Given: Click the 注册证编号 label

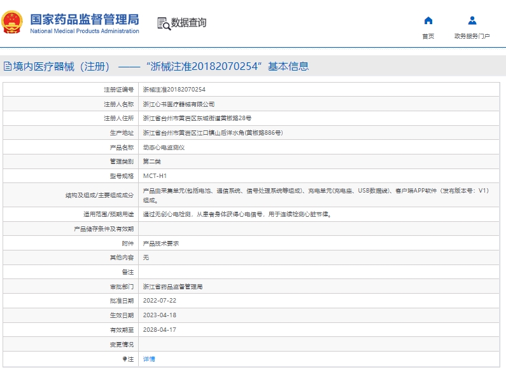Looking at the screenshot, I should [x=119, y=89].
